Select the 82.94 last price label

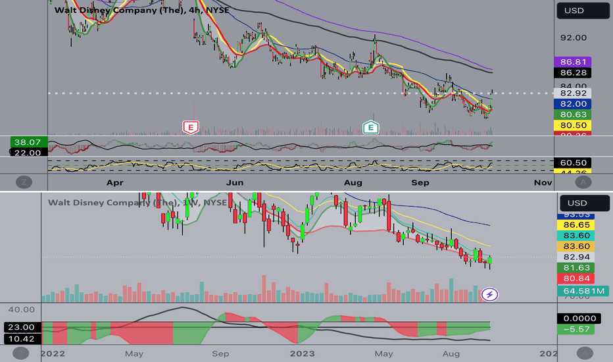point(576,257)
